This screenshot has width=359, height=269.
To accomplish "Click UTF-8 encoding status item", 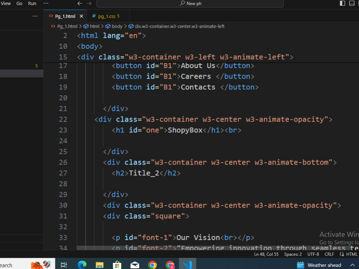I will pyautogui.click(x=313, y=254).
